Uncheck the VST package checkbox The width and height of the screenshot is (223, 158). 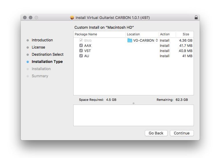pyautogui.click(x=81, y=51)
